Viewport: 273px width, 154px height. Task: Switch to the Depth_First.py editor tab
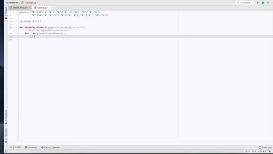[20, 8]
